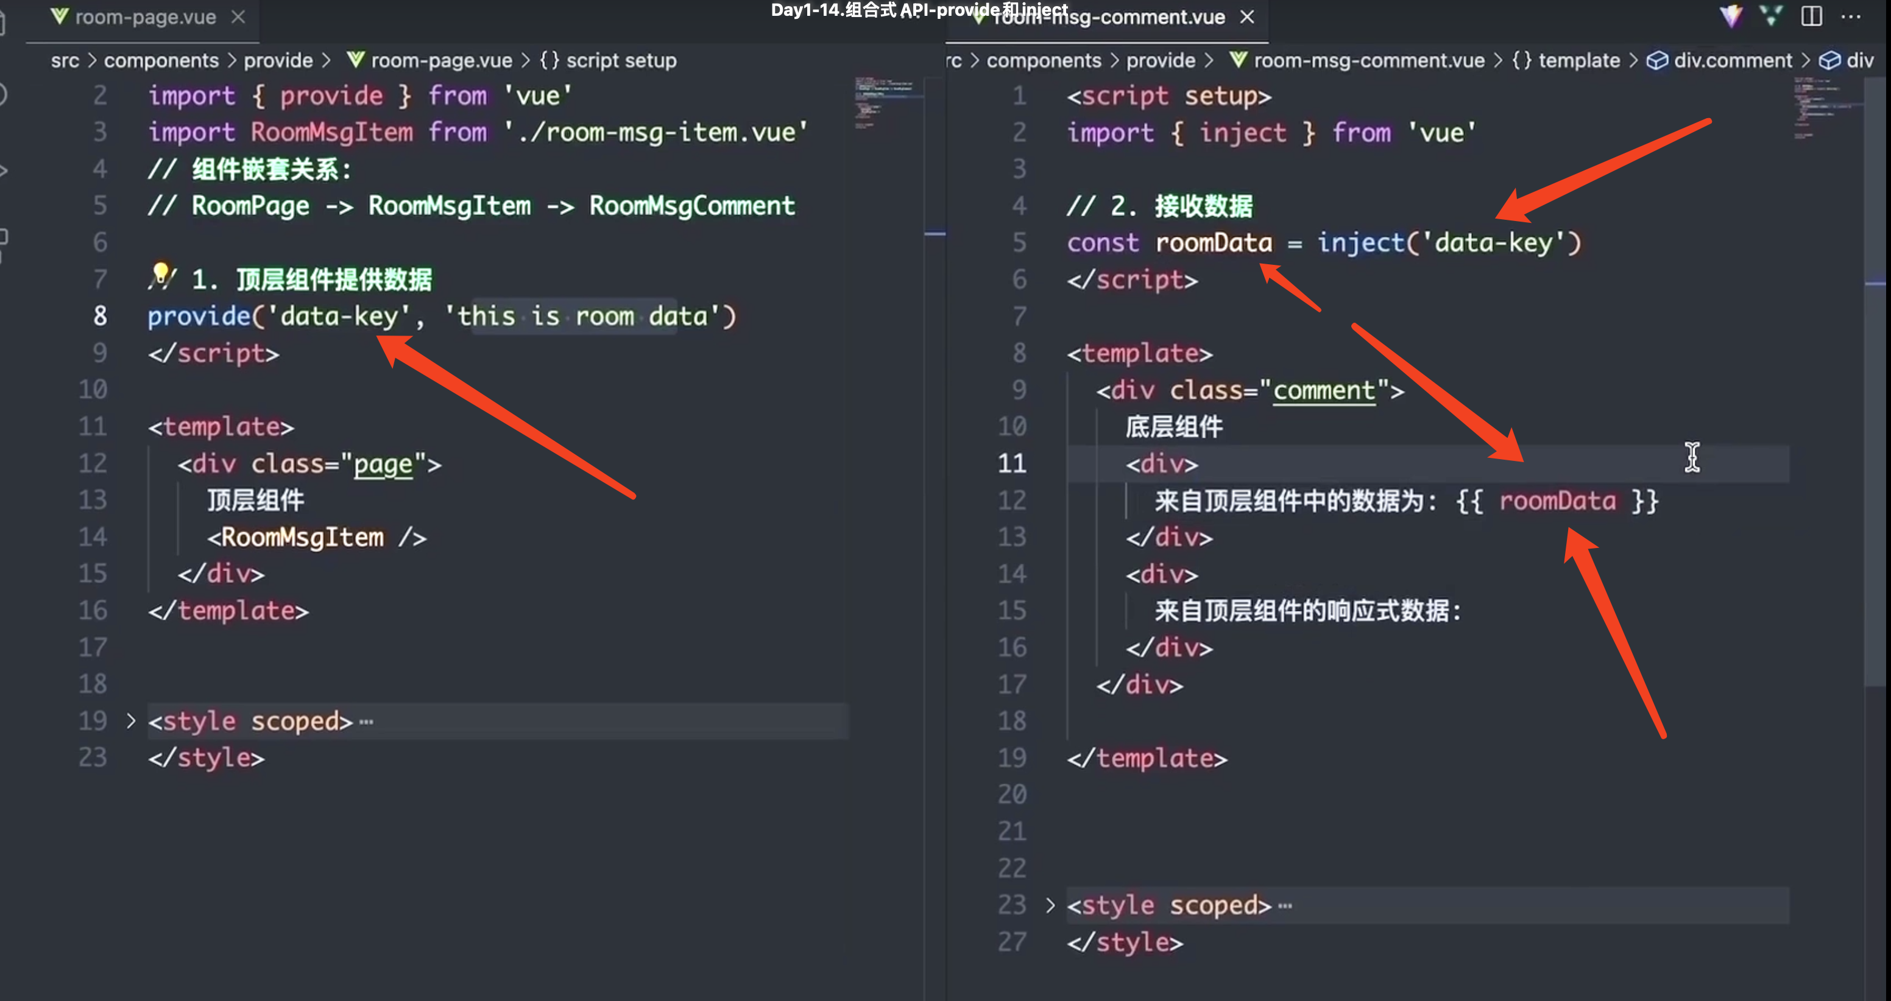Close the room-page.vue tab
Image resolution: width=1891 pixels, height=1001 pixels.
pos(238,17)
